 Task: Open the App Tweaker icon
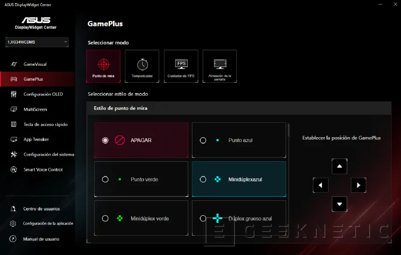click(14, 140)
